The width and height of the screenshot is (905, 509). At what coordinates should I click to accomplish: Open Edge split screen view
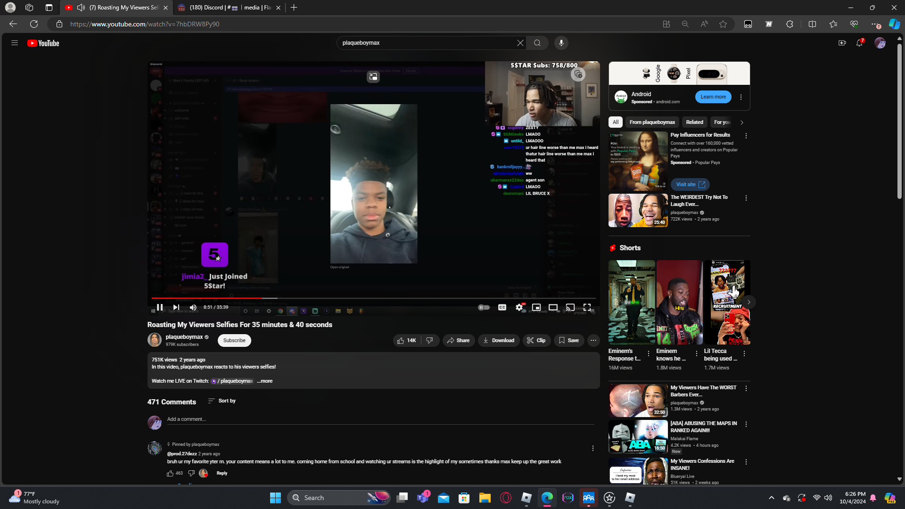coord(812,24)
